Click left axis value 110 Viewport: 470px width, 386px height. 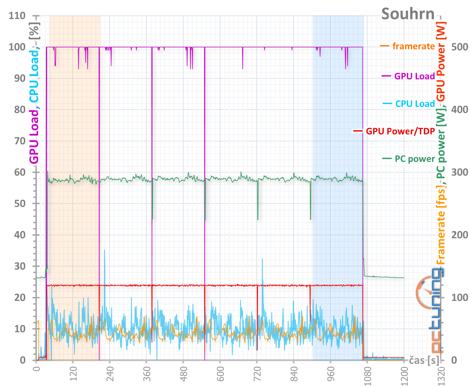pyautogui.click(x=17, y=16)
